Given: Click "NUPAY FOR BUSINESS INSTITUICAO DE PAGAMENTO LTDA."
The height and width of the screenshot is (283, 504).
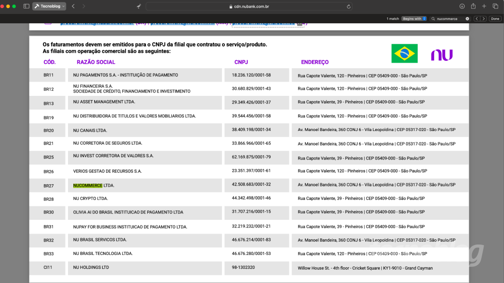Looking at the screenshot, I should coord(130,227).
